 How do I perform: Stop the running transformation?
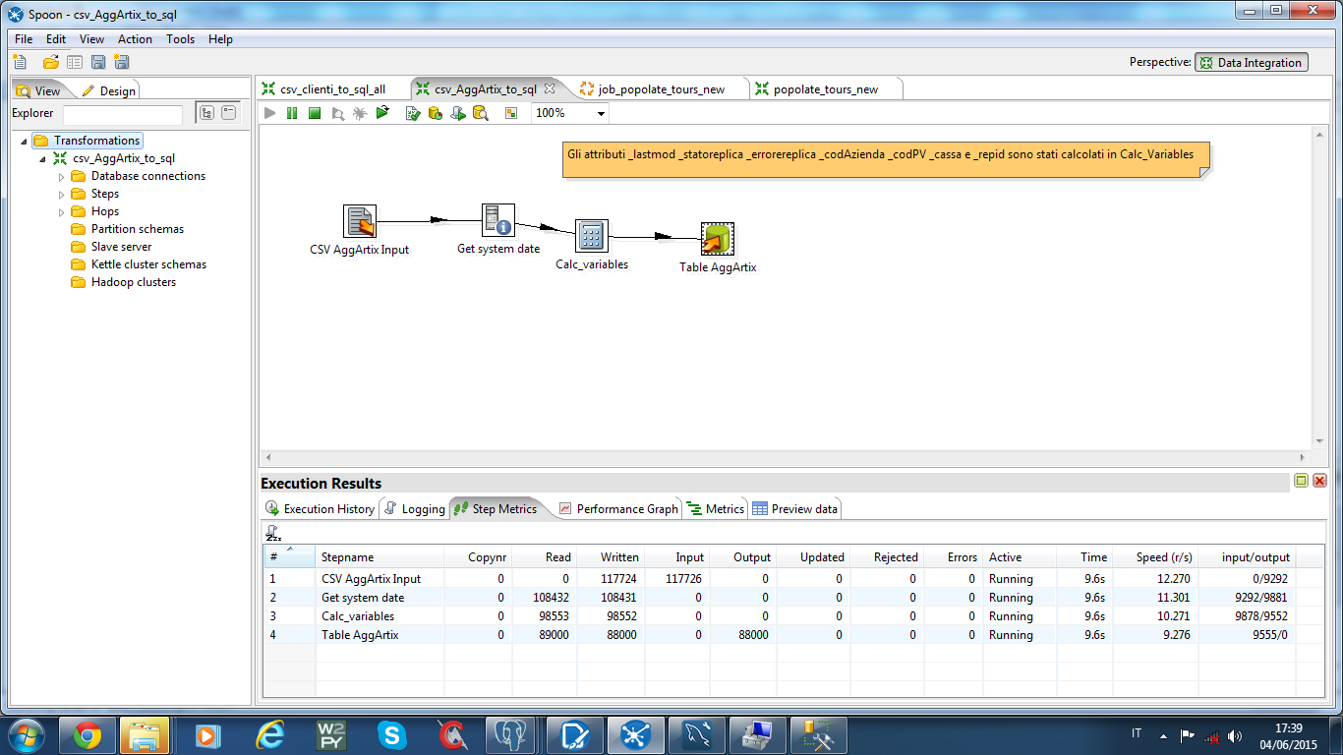coord(315,113)
